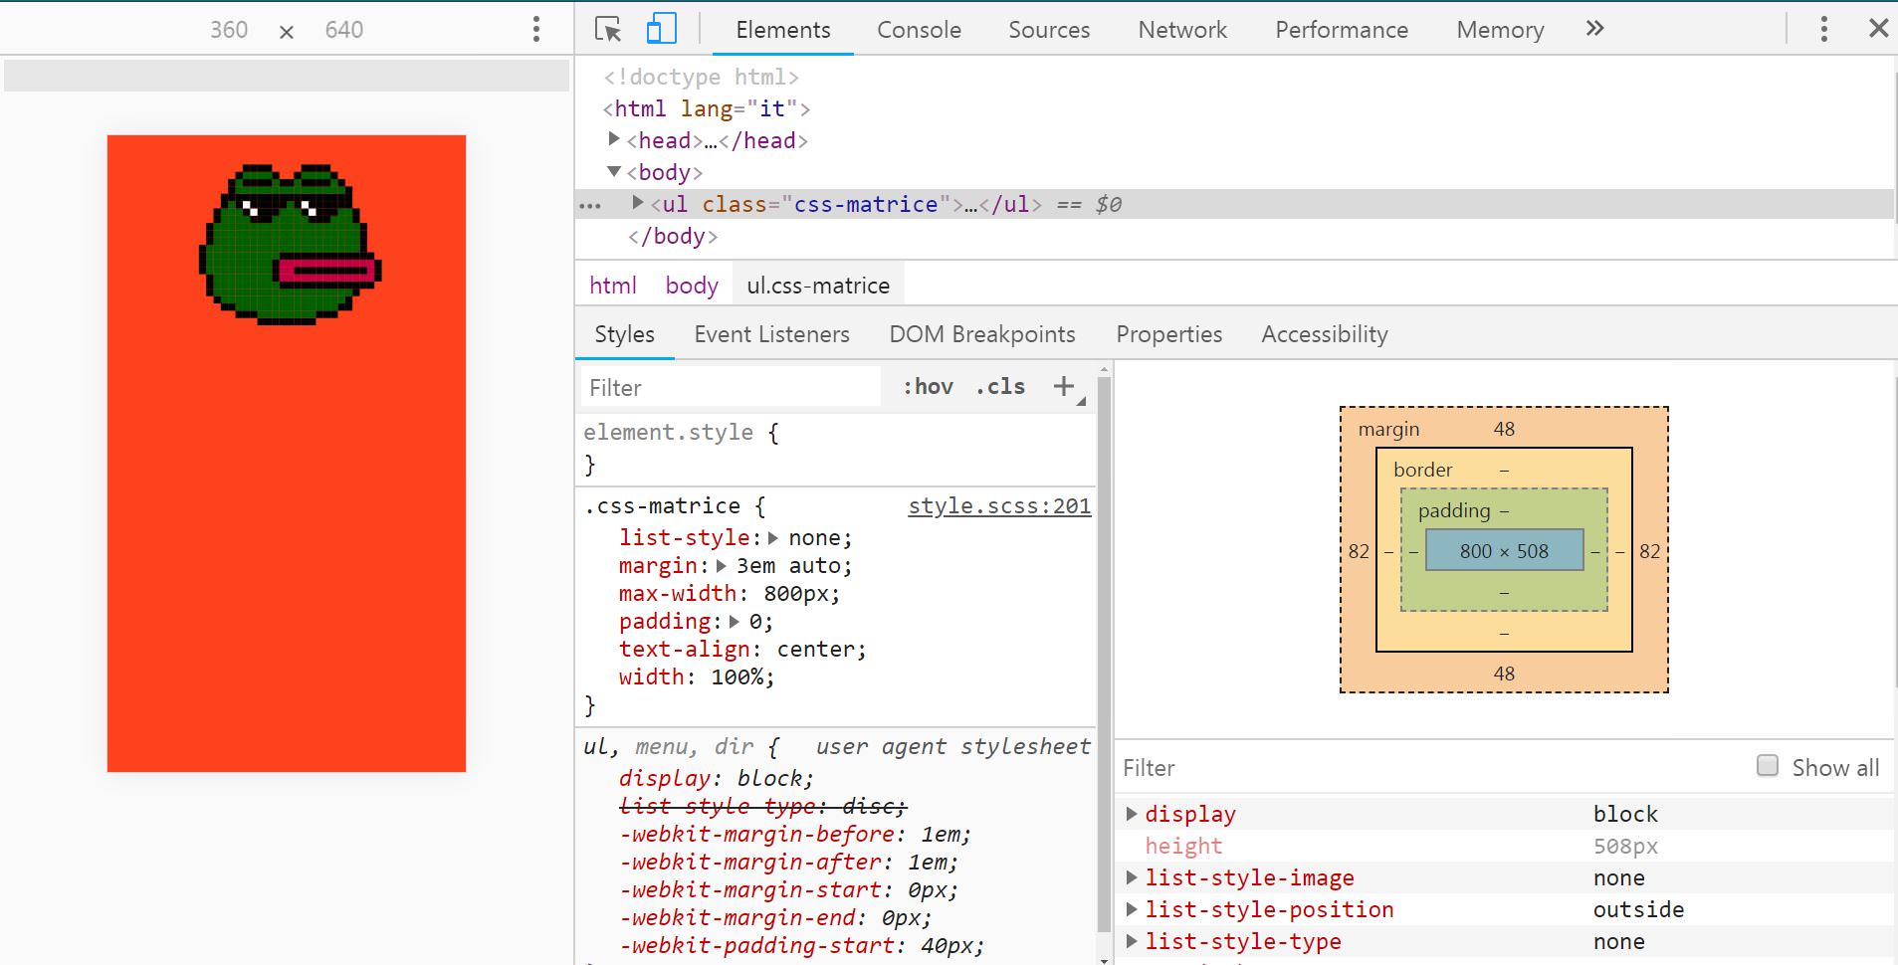Image resolution: width=1898 pixels, height=965 pixels.
Task: Click the .css-matrice selector text
Action: [x=662, y=505]
